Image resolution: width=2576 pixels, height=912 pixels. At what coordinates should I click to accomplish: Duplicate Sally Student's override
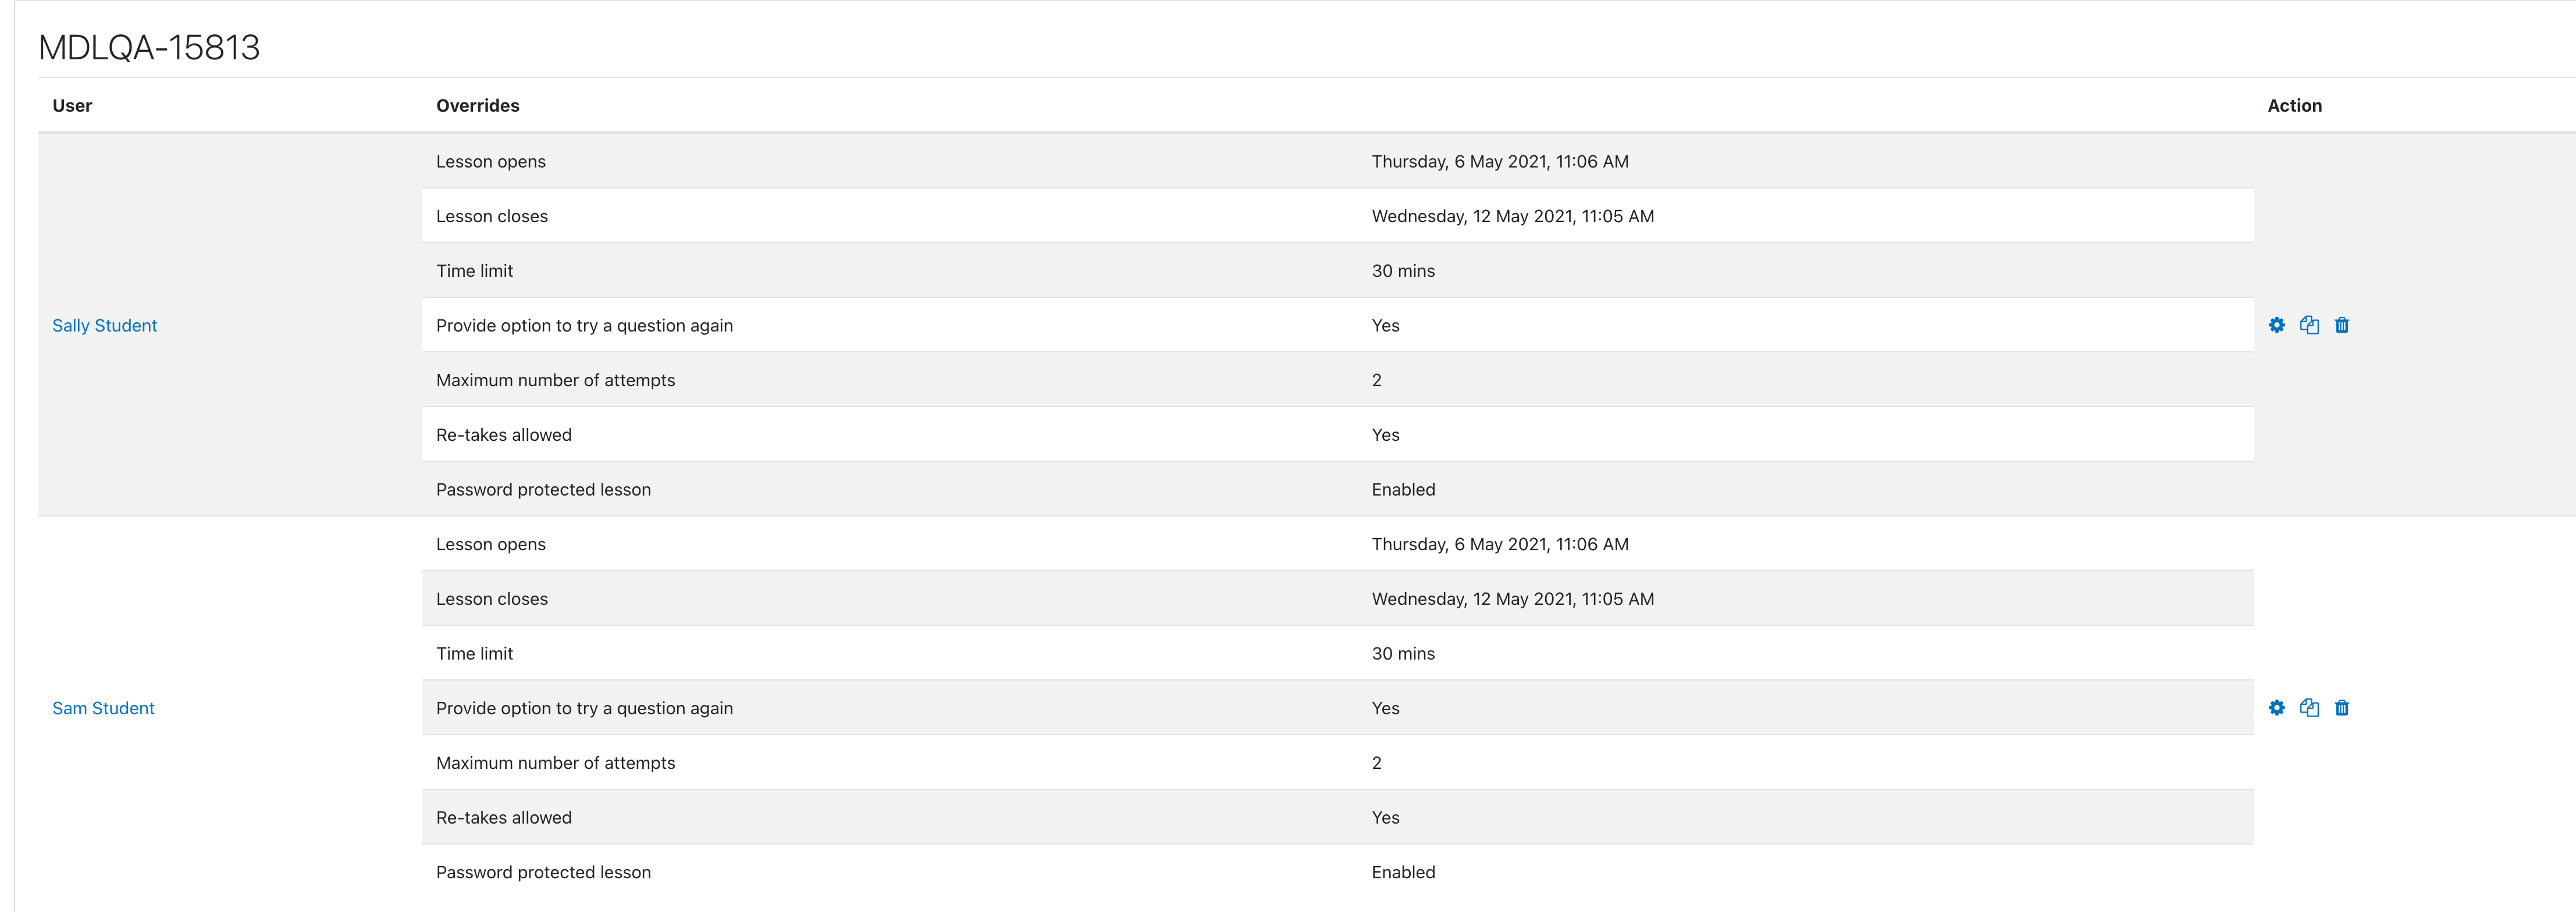(2309, 325)
